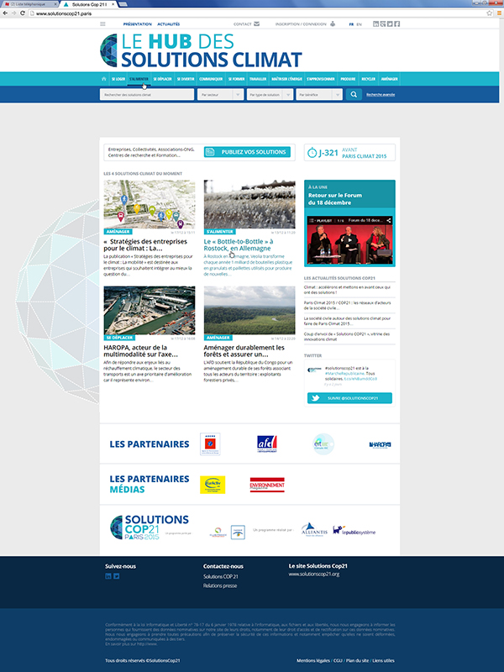Open the map thumbnail of the Stratégies article

click(150, 204)
